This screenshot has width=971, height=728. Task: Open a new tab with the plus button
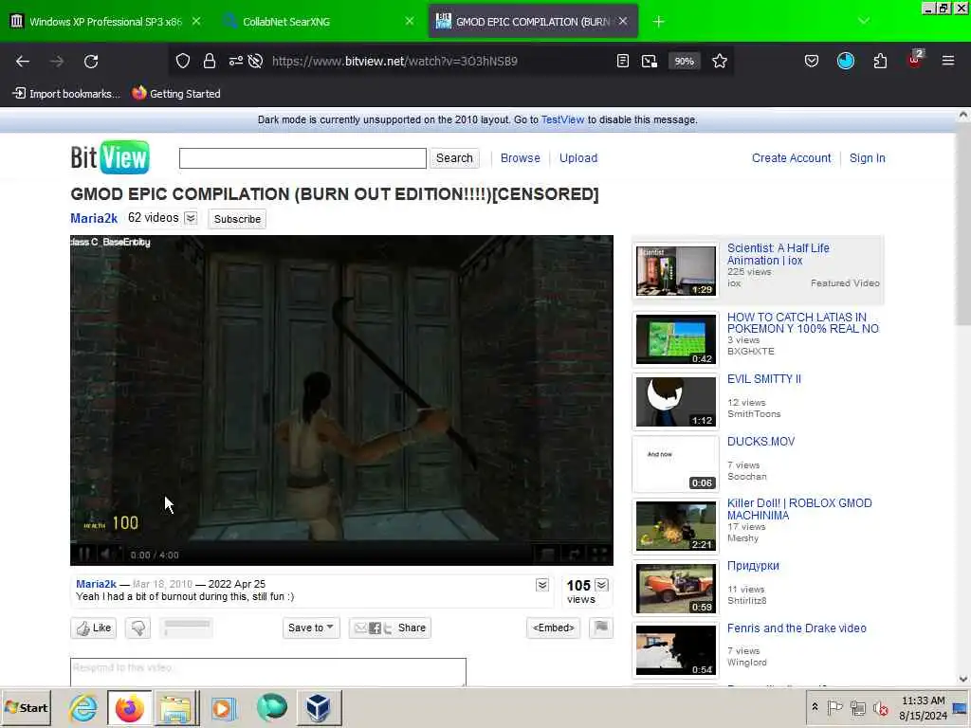659,22
